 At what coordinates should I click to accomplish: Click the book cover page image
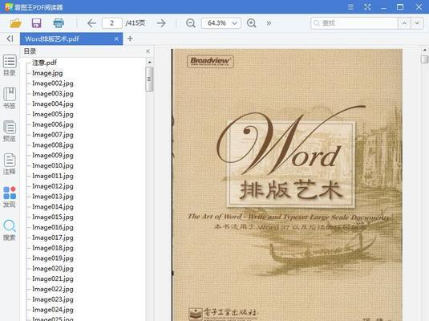287,185
